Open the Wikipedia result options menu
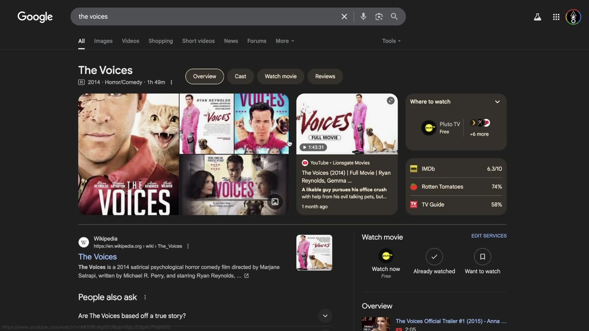The width and height of the screenshot is (589, 331). pyautogui.click(x=188, y=246)
